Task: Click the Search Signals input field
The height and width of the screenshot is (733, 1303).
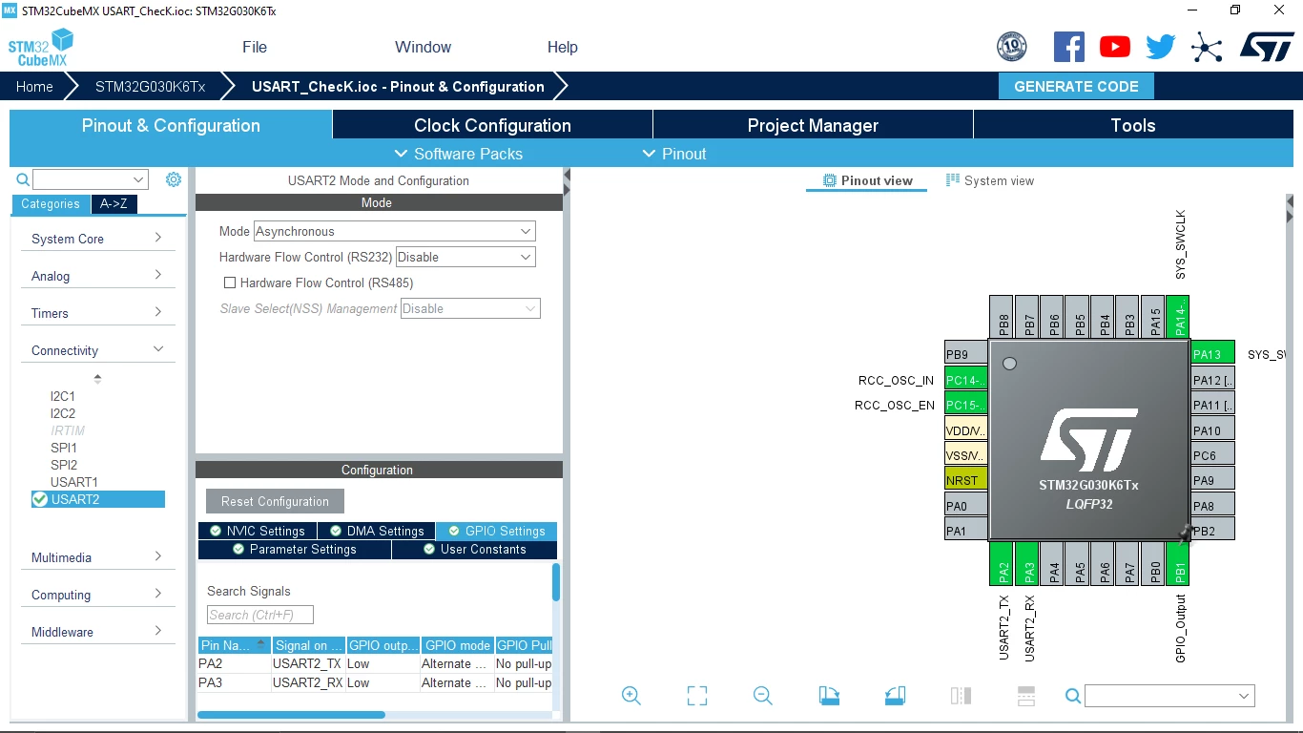Action: pyautogui.click(x=260, y=615)
